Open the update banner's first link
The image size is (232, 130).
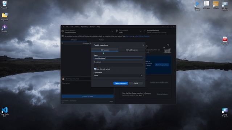coord(129,36)
